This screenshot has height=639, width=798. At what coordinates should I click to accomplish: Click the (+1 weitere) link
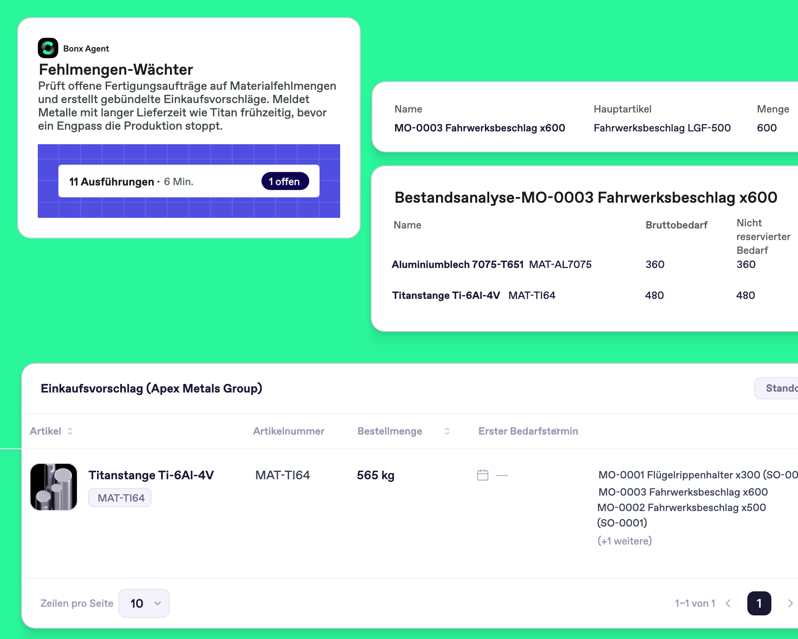click(625, 541)
